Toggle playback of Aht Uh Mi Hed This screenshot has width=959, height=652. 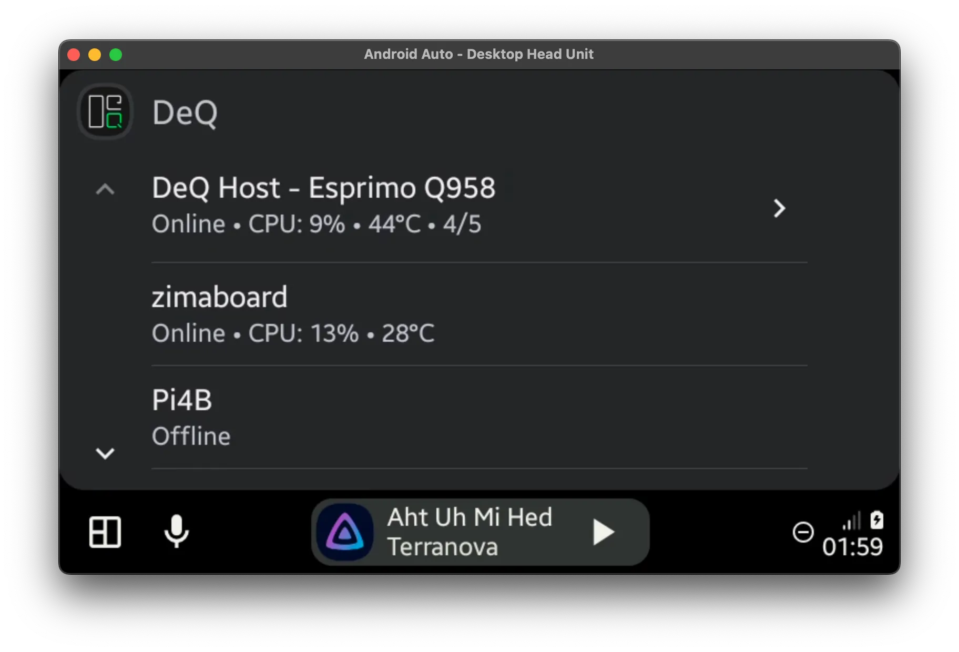pos(603,532)
